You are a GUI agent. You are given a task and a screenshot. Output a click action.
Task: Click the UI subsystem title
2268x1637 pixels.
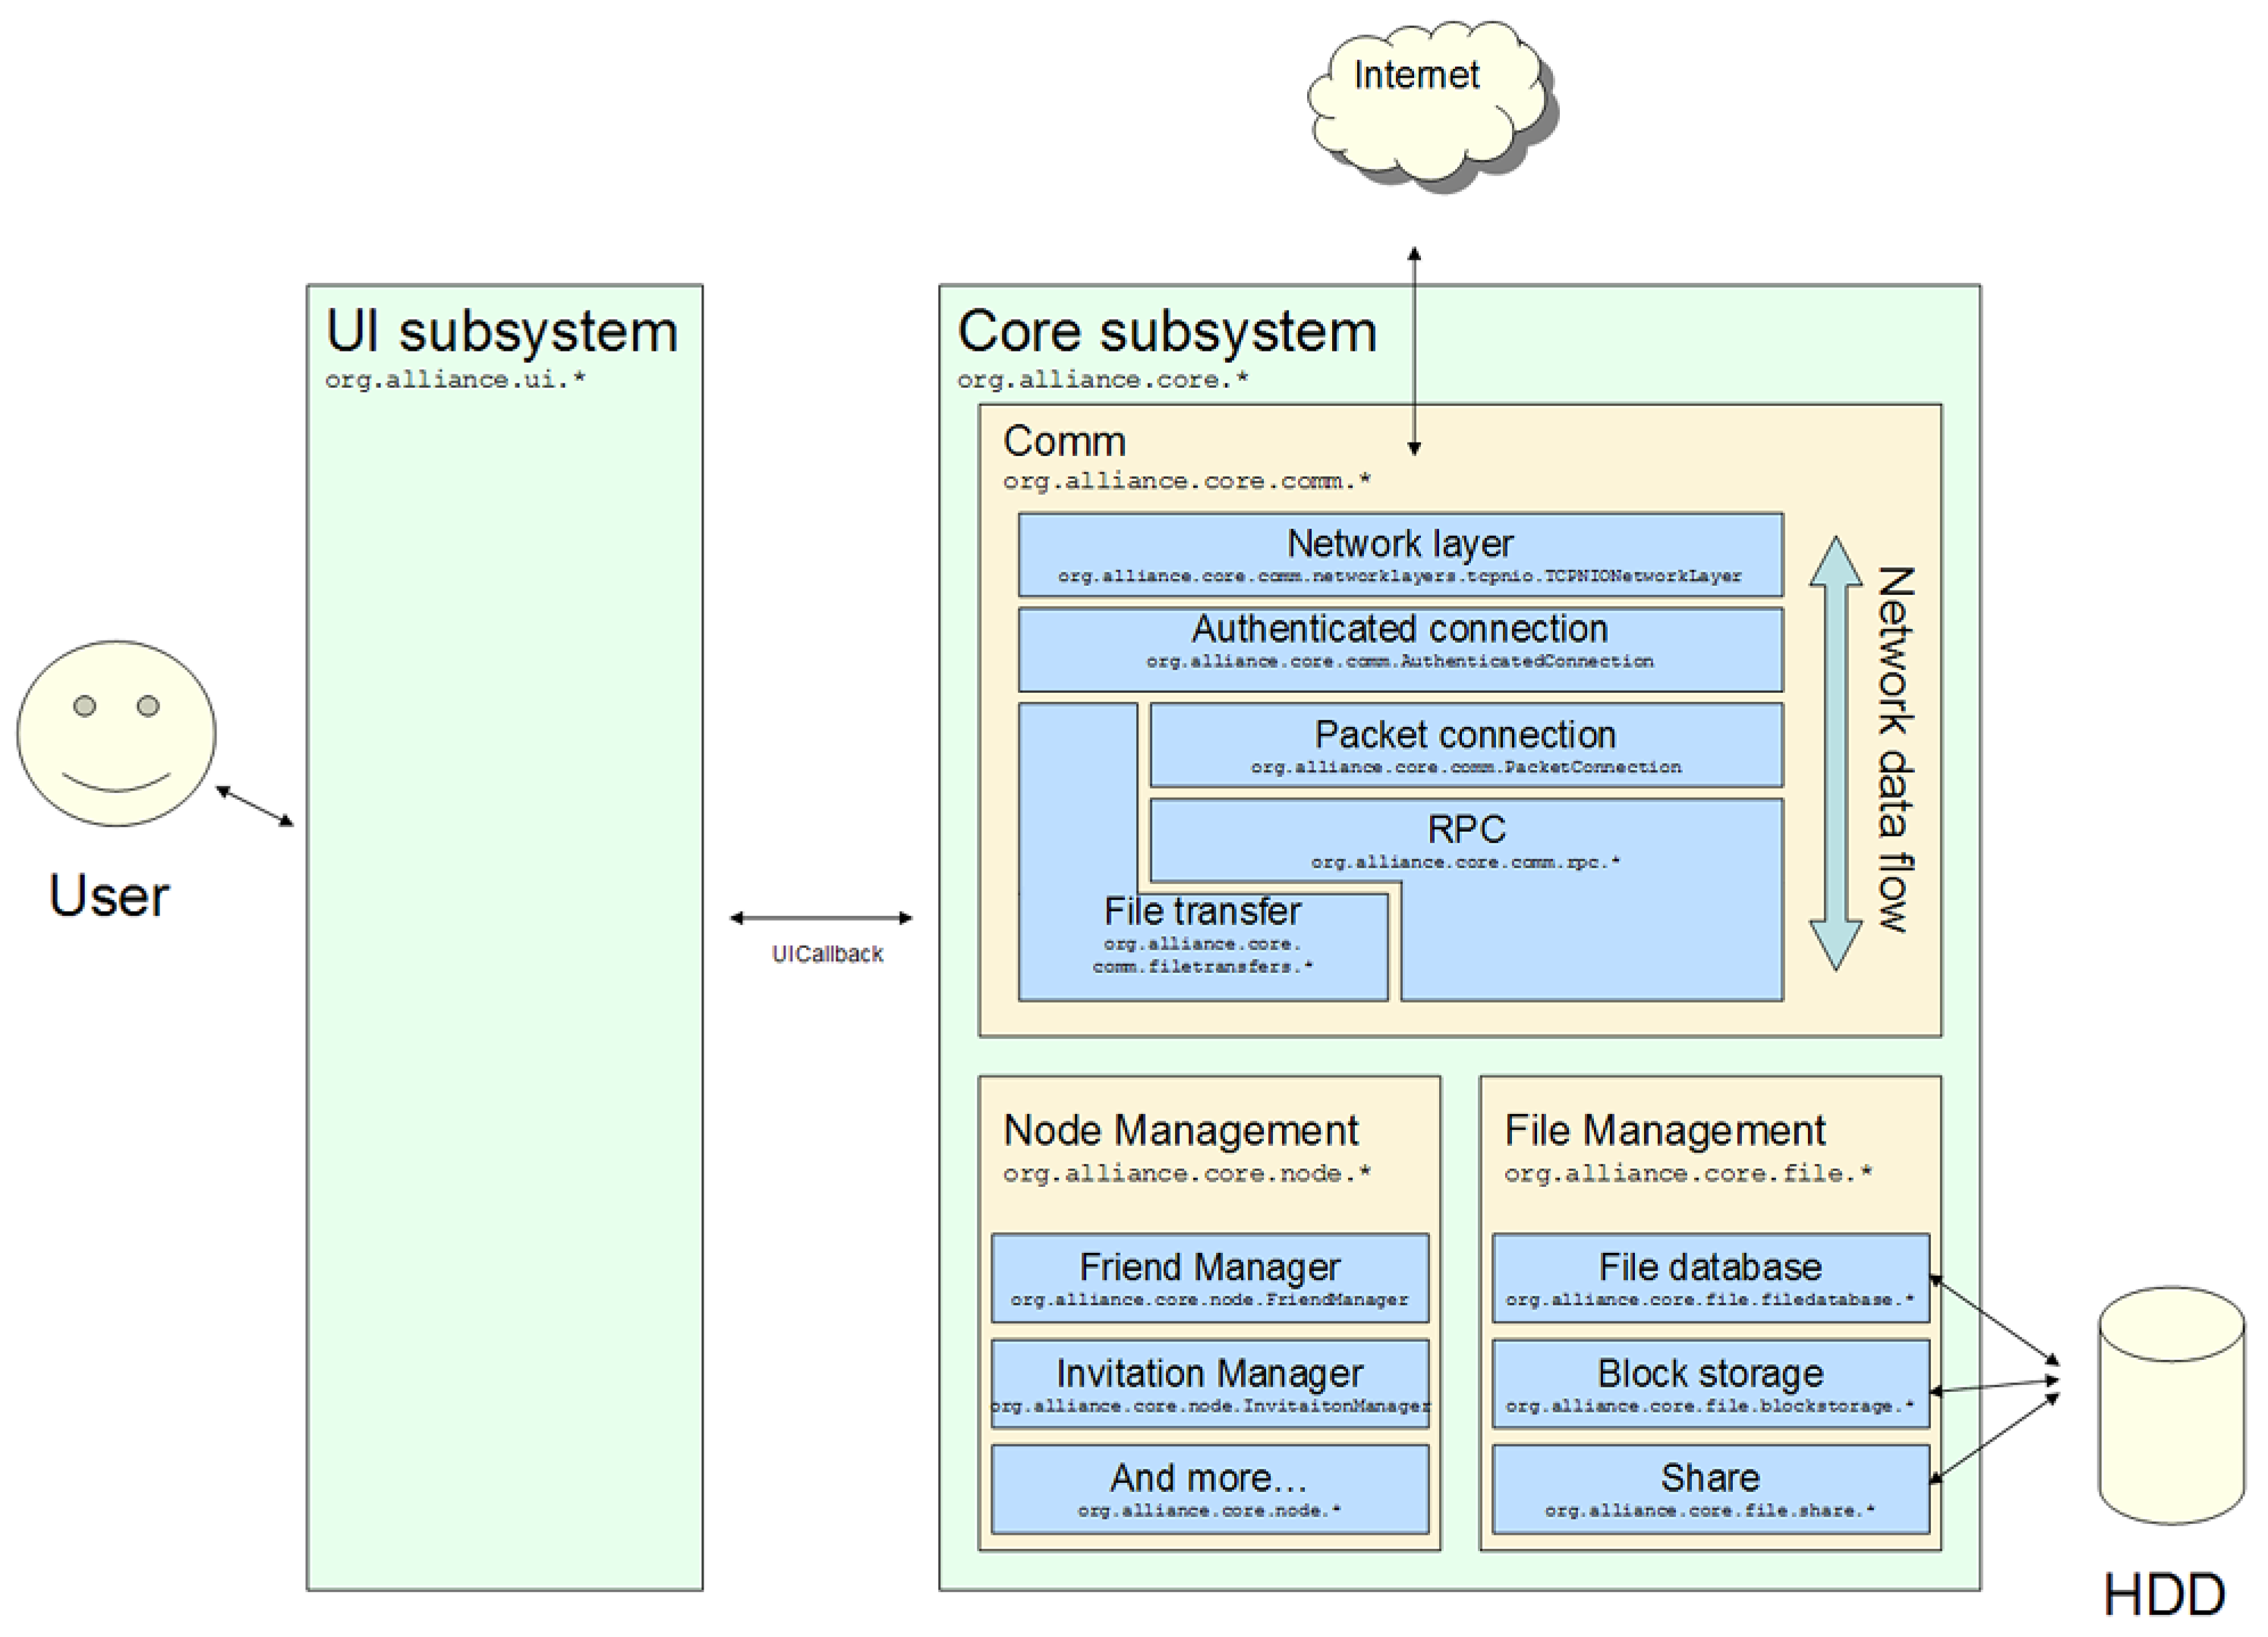[x=502, y=331]
